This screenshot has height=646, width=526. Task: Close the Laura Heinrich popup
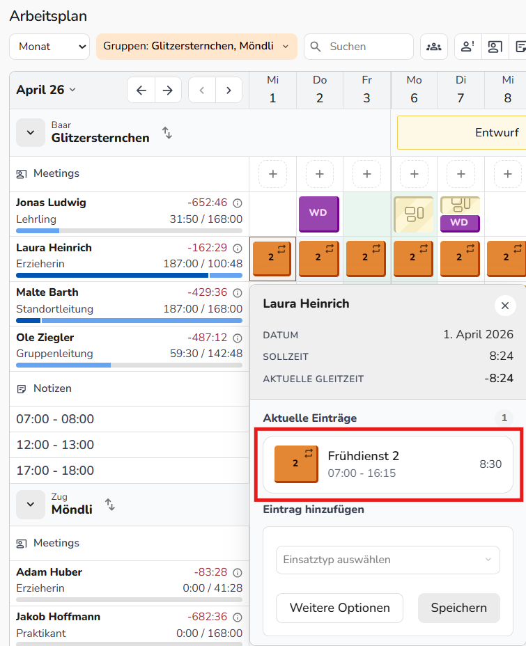[x=505, y=306]
